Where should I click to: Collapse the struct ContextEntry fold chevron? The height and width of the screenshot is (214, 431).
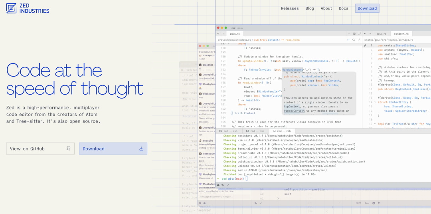[375, 102]
